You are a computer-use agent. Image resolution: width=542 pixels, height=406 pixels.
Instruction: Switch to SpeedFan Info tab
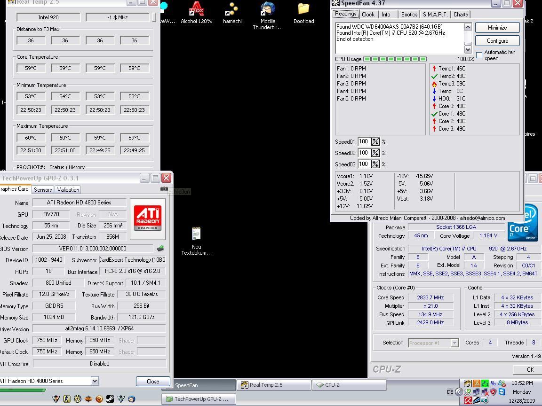click(386, 15)
